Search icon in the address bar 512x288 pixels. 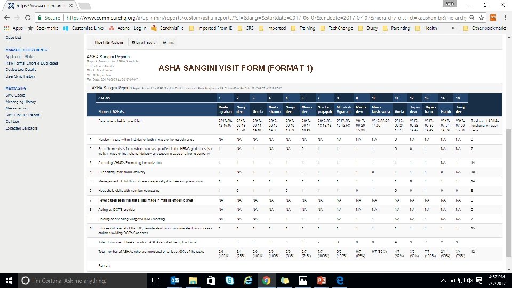[x=472, y=18]
